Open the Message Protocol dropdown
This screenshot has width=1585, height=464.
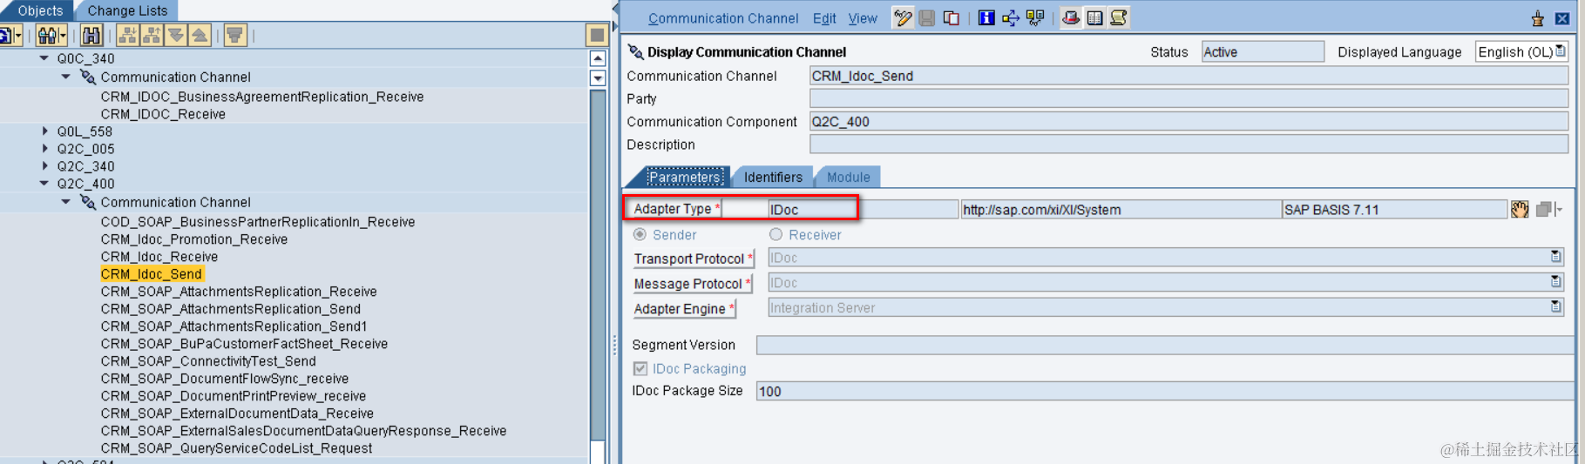click(x=1555, y=282)
